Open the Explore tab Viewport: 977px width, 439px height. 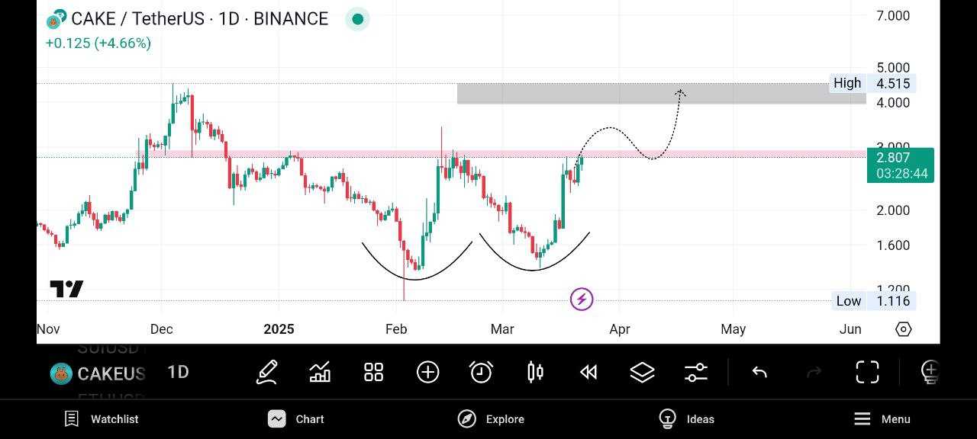click(490, 419)
